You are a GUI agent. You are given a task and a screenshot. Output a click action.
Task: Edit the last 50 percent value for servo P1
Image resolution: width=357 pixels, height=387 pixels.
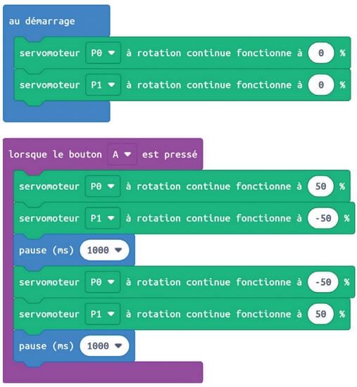pyautogui.click(x=320, y=314)
